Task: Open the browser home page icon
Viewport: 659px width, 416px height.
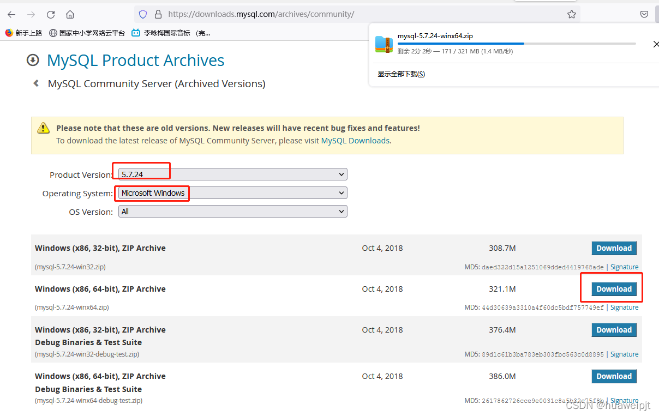Action: pyautogui.click(x=70, y=14)
